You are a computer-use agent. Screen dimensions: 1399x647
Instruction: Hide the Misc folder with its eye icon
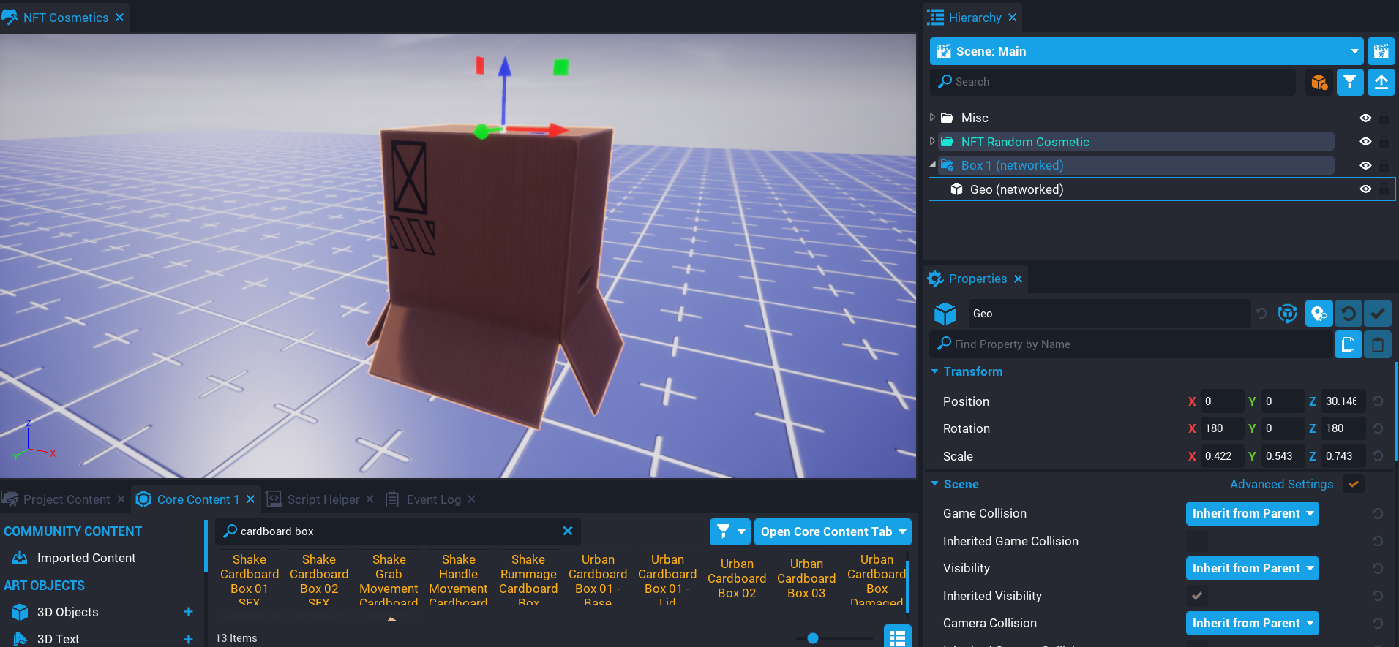1365,118
